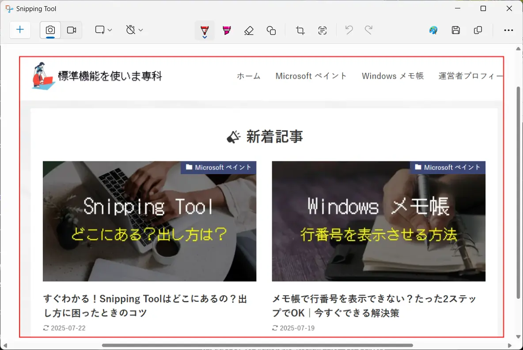Click the 新着記事 heading
Image resolution: width=523 pixels, height=350 pixels.
(x=274, y=137)
